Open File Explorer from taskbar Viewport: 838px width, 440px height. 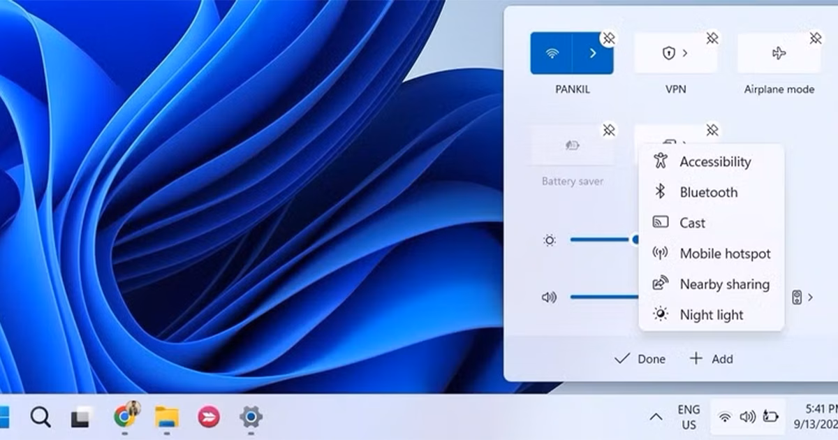[167, 418]
